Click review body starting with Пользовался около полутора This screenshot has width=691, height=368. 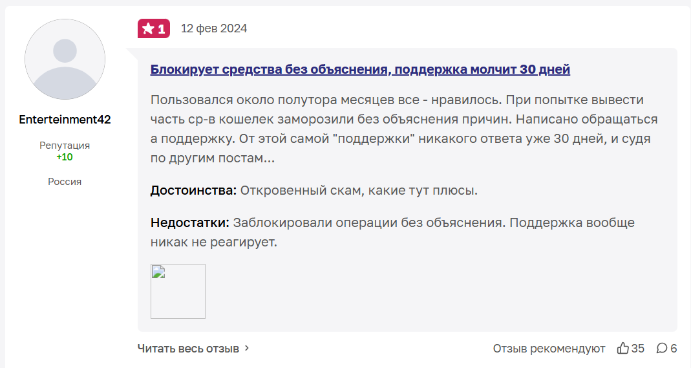click(x=404, y=129)
